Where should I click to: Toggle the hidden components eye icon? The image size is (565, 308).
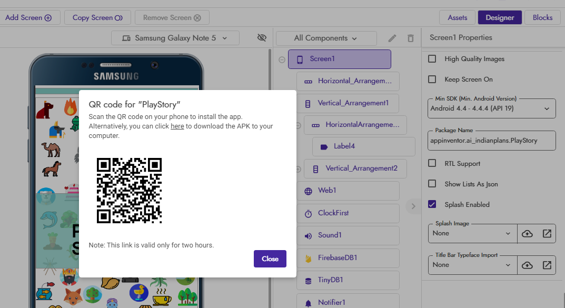[x=262, y=38]
